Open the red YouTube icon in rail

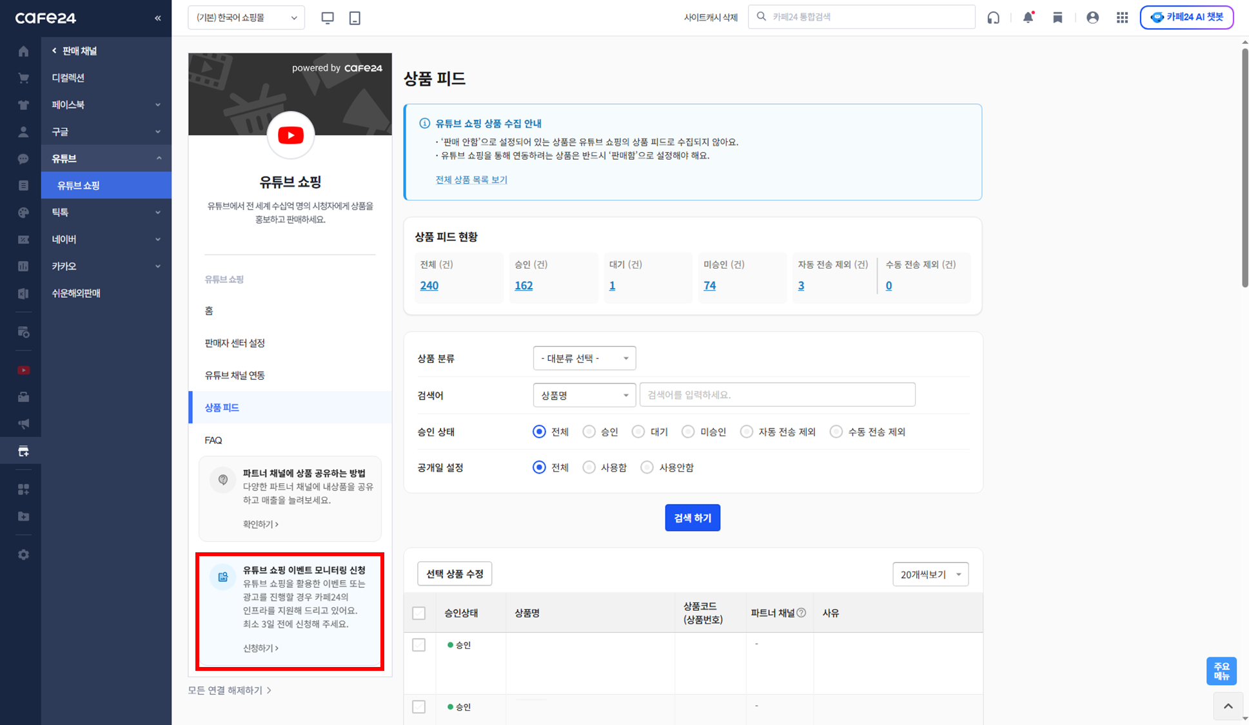[23, 370]
